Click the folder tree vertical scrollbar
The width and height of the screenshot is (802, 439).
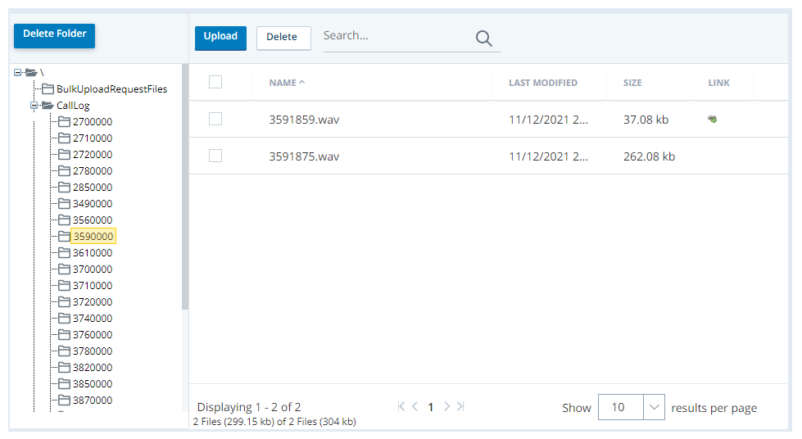tap(185, 188)
